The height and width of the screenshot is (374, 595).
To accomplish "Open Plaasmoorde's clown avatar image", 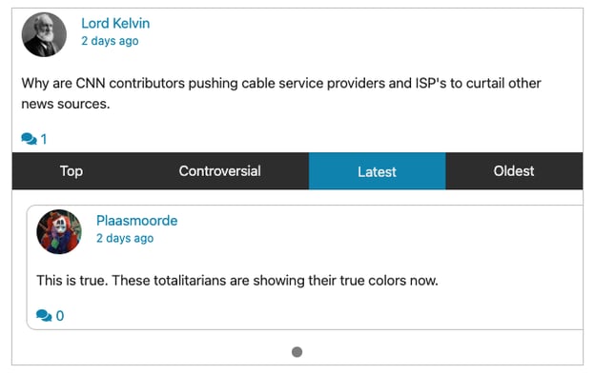I will click(59, 231).
